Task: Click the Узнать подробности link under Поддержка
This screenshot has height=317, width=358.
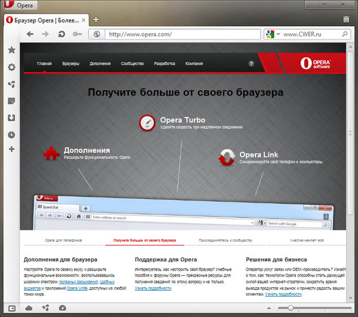Action: (x=153, y=288)
